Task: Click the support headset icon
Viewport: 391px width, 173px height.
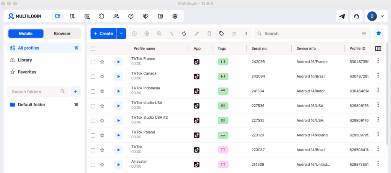Action: tap(356, 16)
